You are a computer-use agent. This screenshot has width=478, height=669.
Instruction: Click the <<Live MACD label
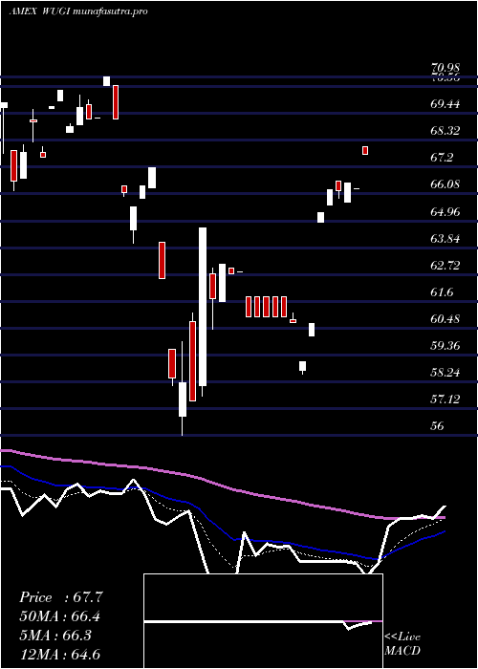pos(402,644)
